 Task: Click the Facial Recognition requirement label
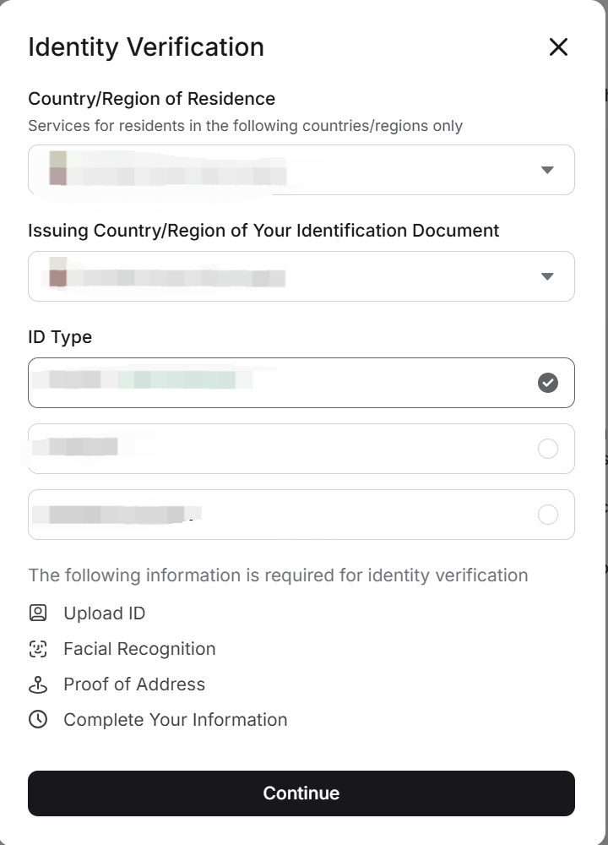pos(139,649)
